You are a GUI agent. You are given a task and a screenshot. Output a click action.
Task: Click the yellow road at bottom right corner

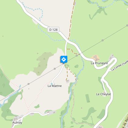coord(125,122)
